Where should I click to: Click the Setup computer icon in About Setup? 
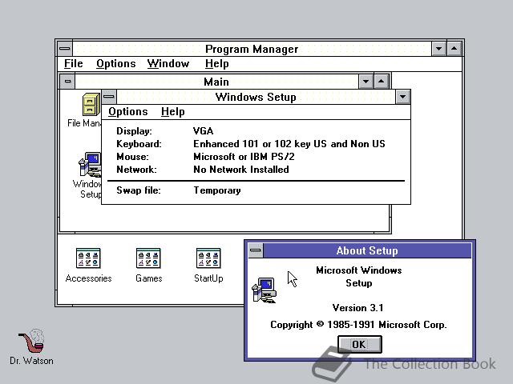[264, 290]
